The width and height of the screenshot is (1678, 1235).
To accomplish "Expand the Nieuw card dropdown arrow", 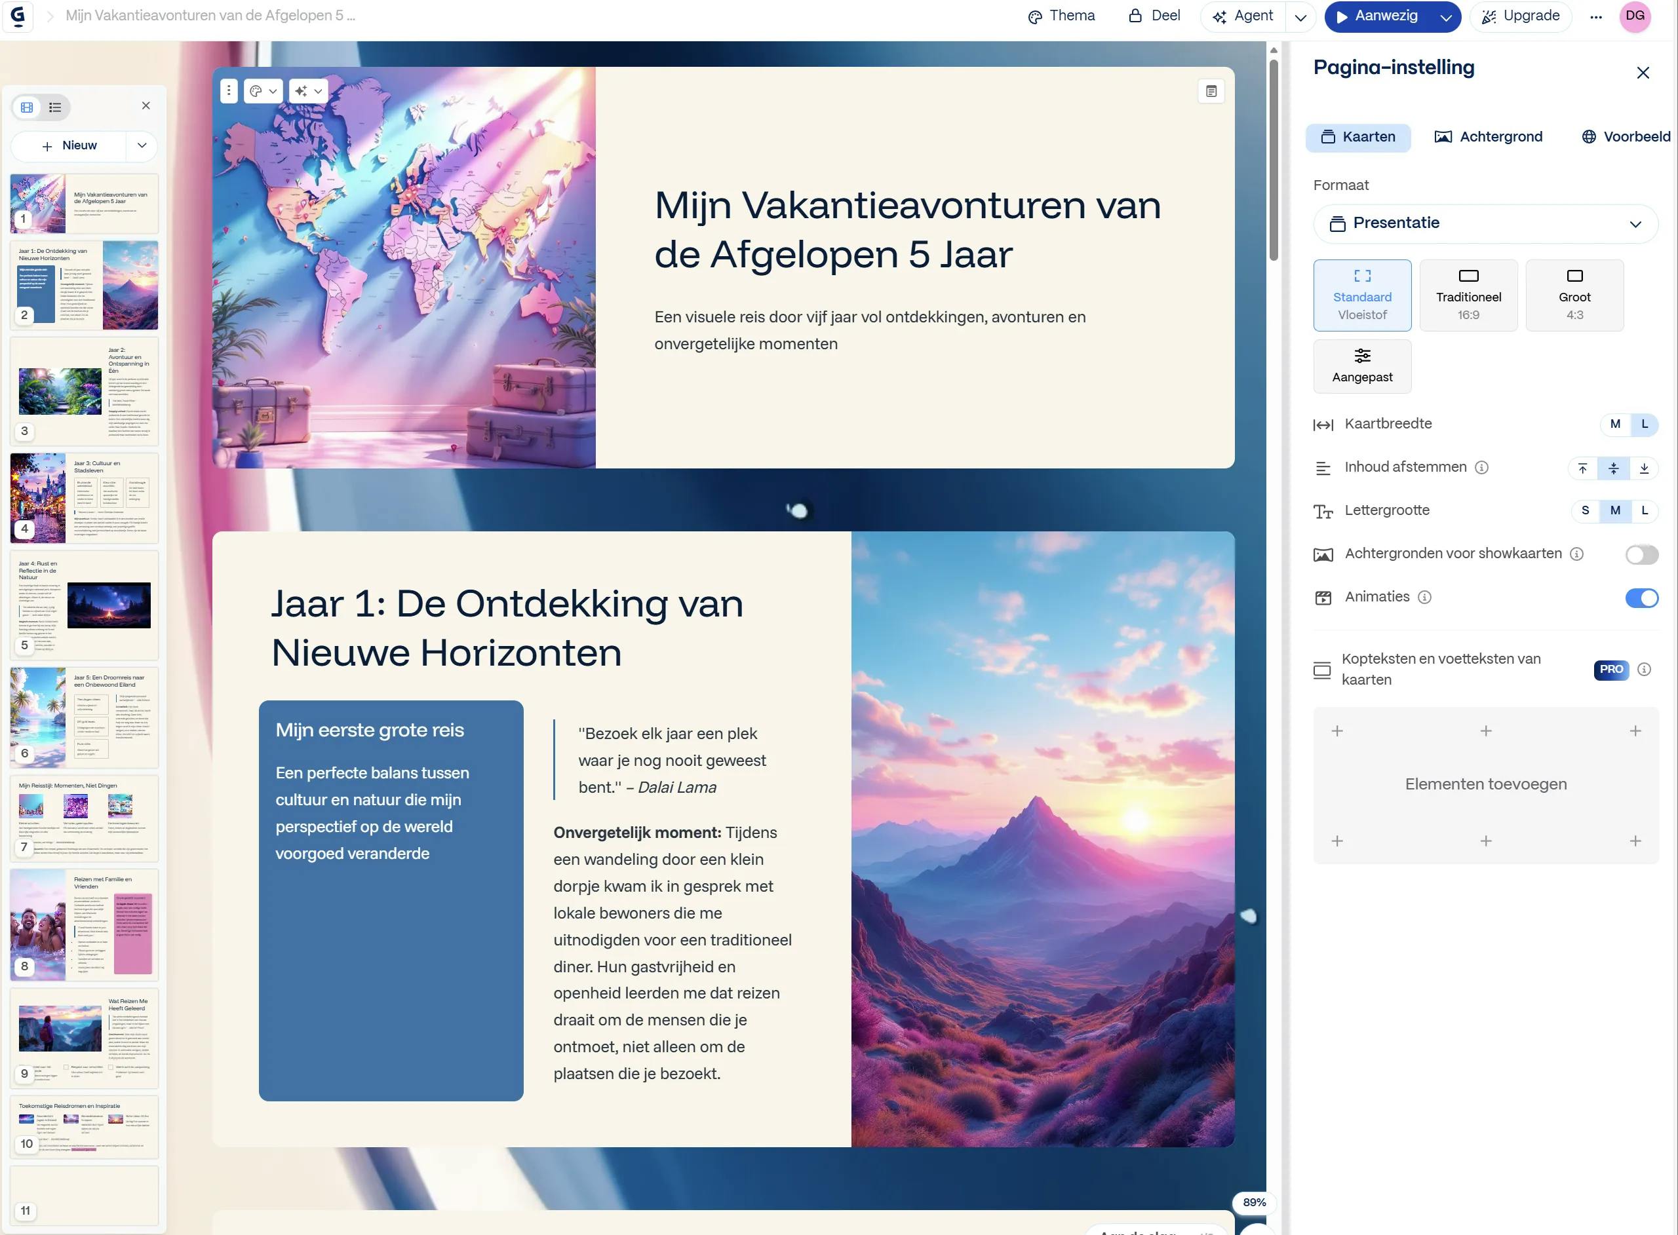I will pos(142,146).
